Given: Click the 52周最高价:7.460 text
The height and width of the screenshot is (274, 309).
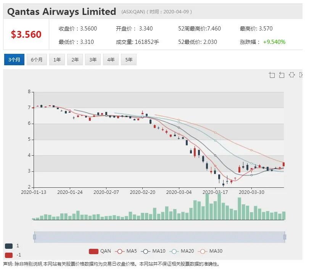Looking at the screenshot, I should pos(200,29).
